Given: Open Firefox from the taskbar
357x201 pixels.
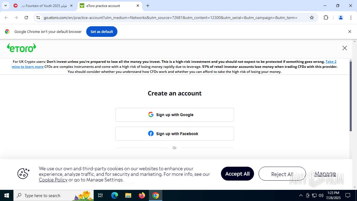Looking at the screenshot, I should pos(142,195).
